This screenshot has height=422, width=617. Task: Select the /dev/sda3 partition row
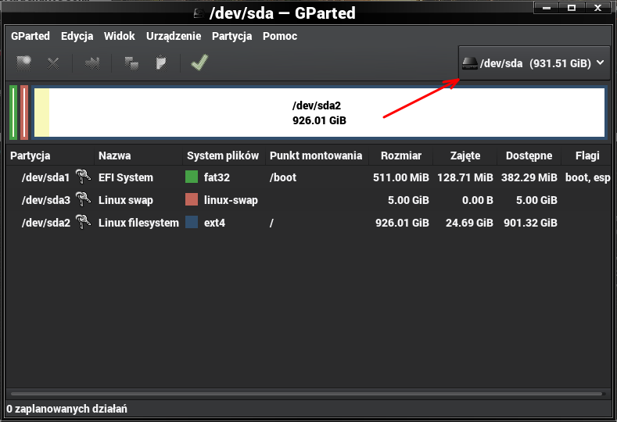tap(308, 200)
